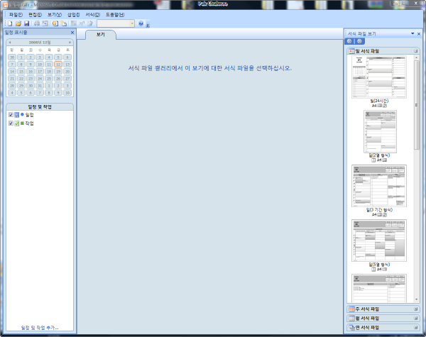Open a file with the folder icon

[x=18, y=23]
